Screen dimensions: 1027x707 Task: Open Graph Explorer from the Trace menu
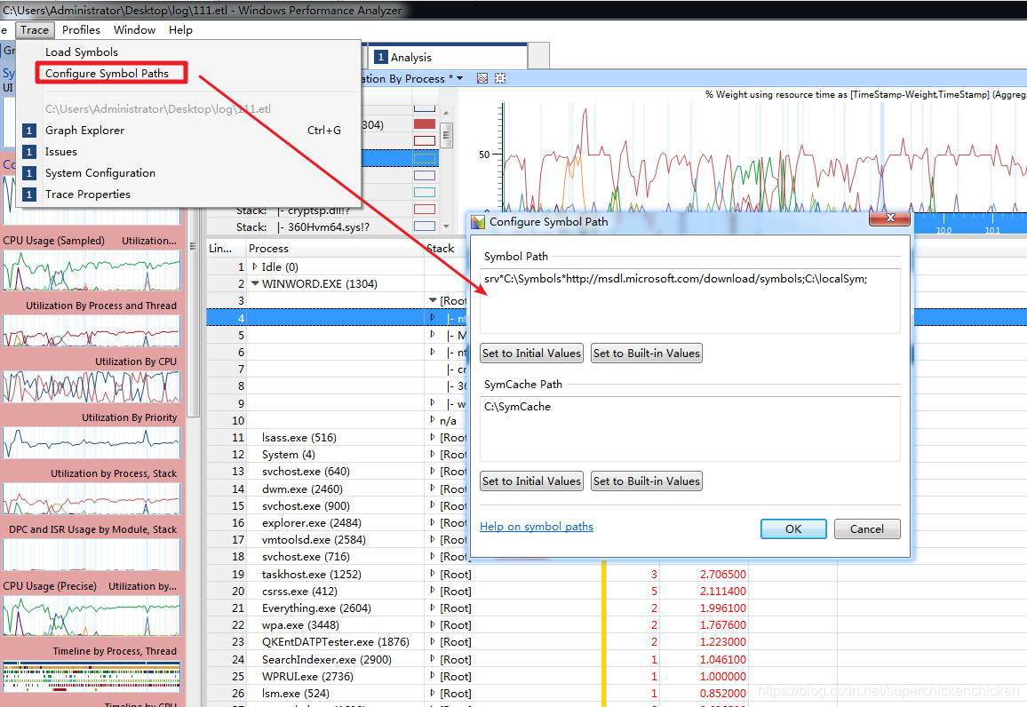point(84,131)
